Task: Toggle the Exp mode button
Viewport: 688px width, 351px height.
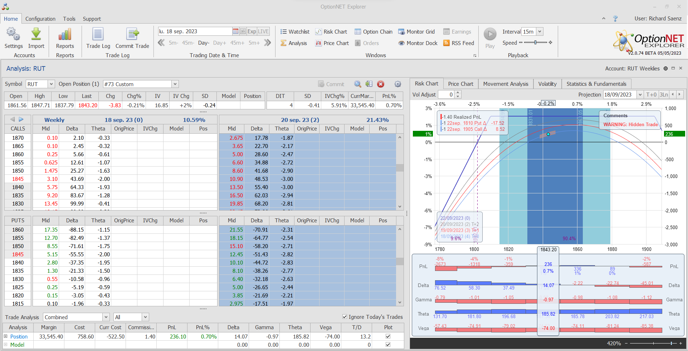Action: coord(252,31)
